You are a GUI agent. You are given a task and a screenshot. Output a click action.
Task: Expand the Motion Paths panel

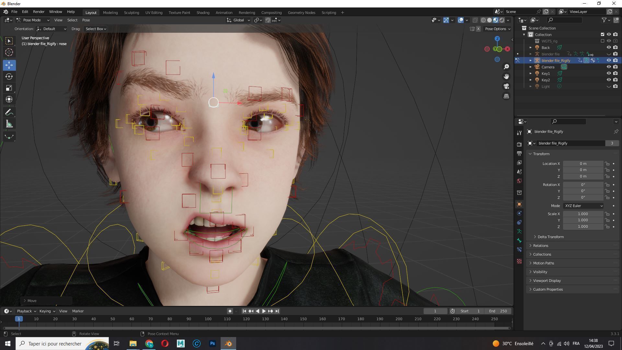(544, 263)
